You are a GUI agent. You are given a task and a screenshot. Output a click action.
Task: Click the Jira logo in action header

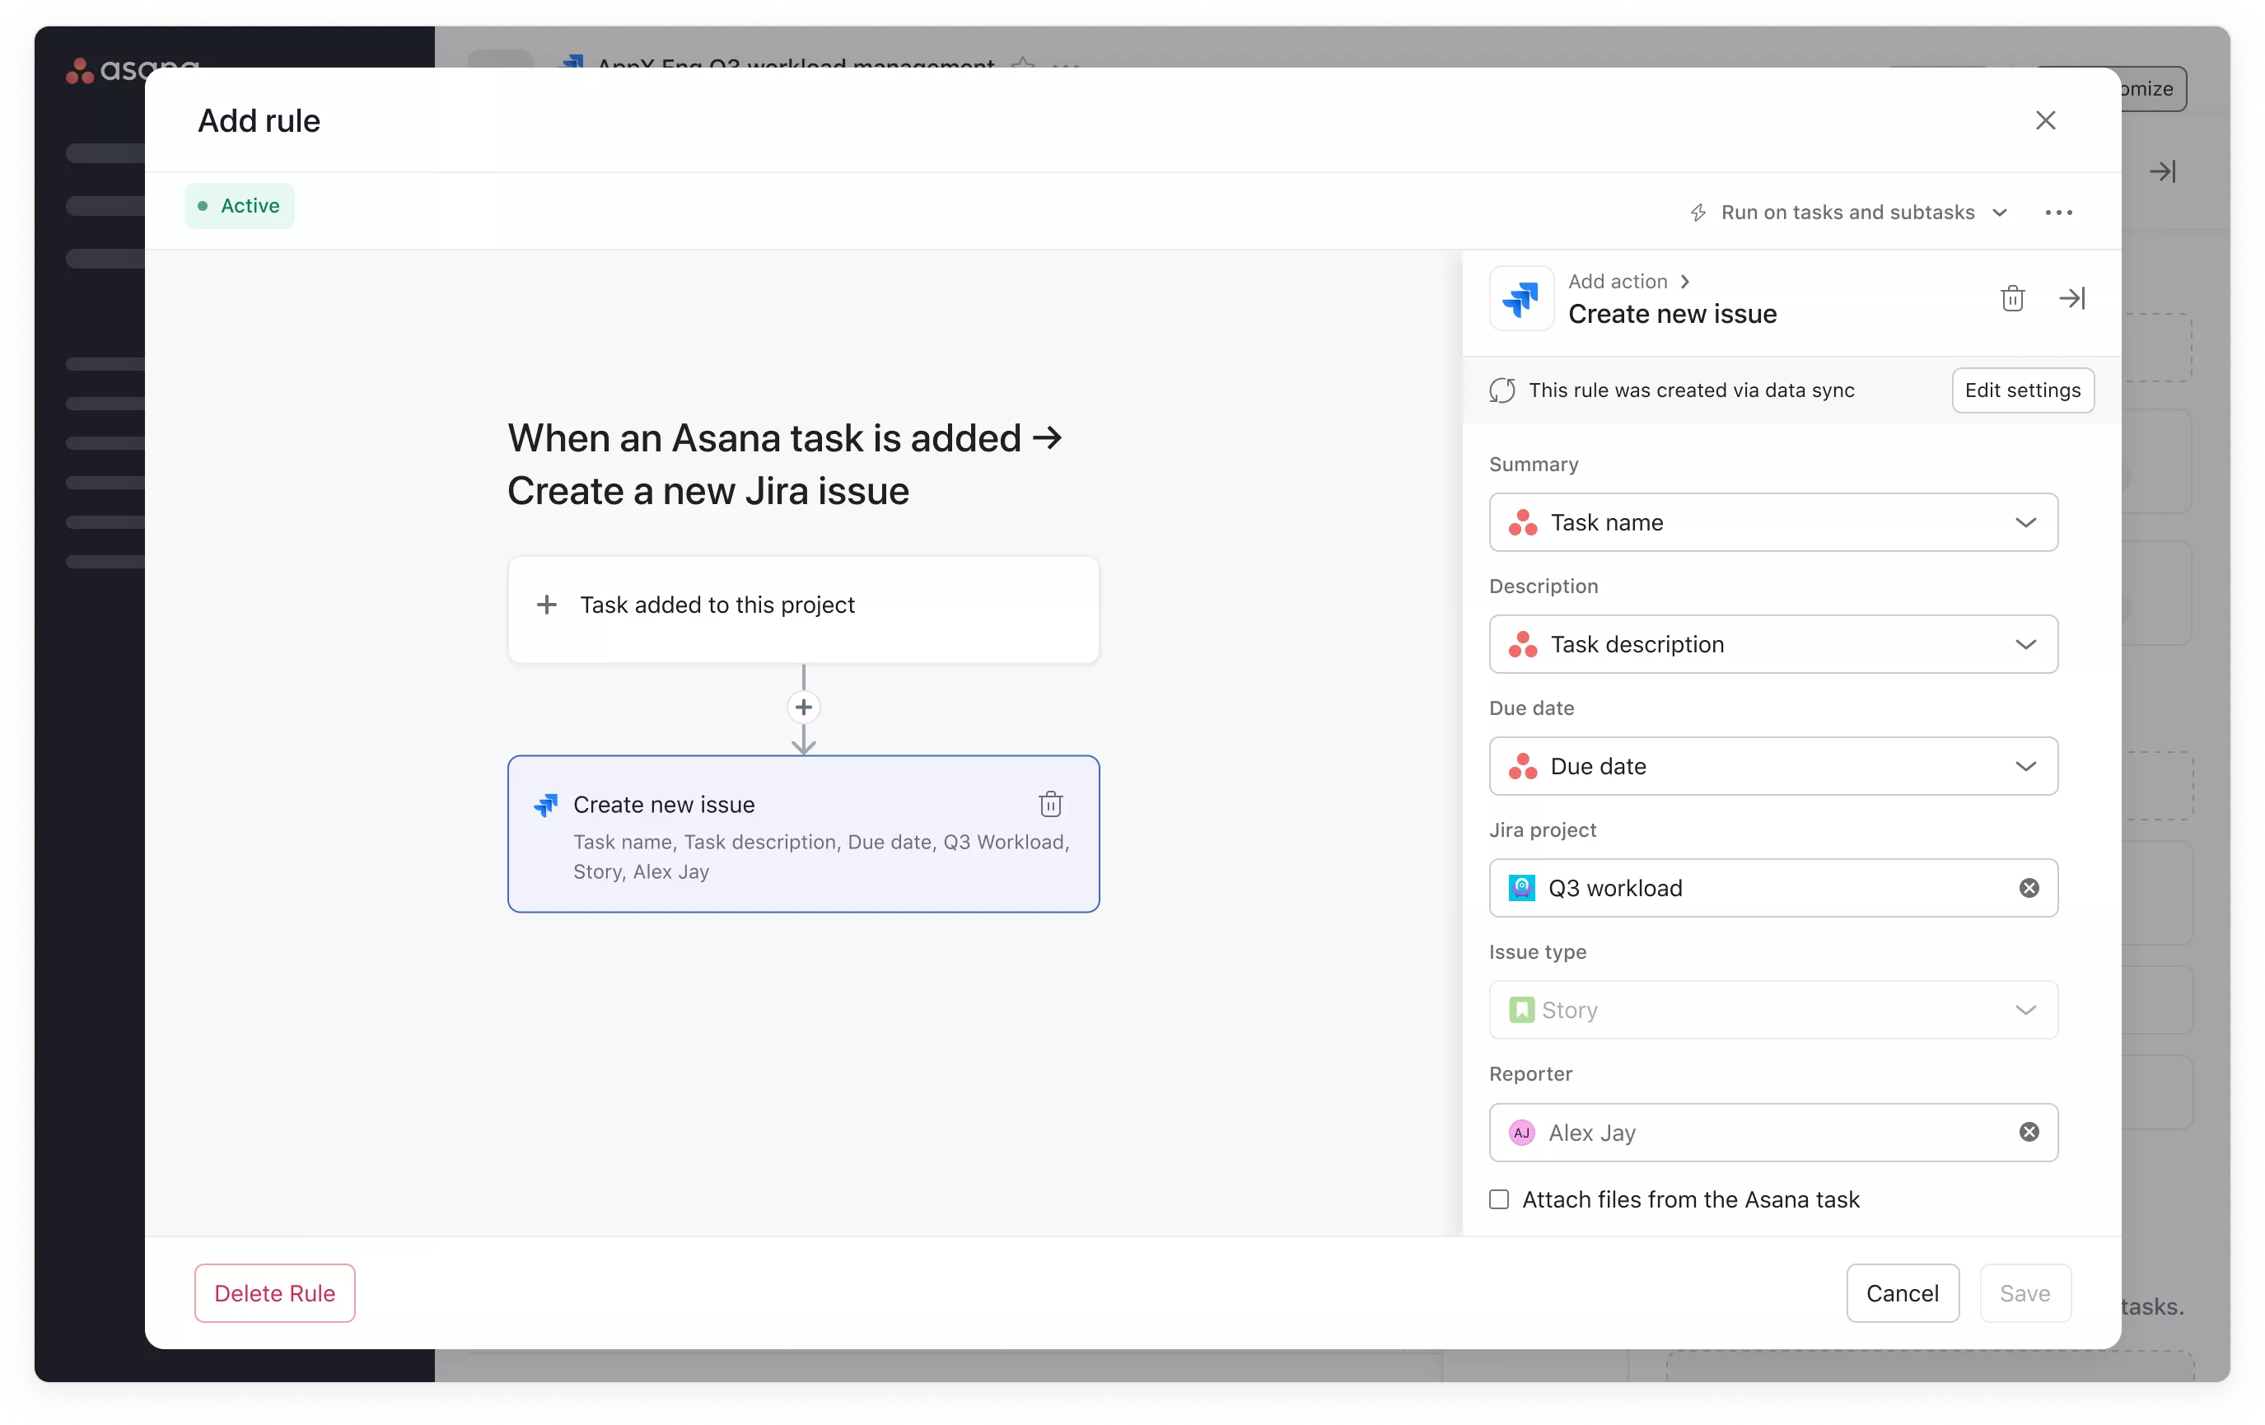point(1520,299)
